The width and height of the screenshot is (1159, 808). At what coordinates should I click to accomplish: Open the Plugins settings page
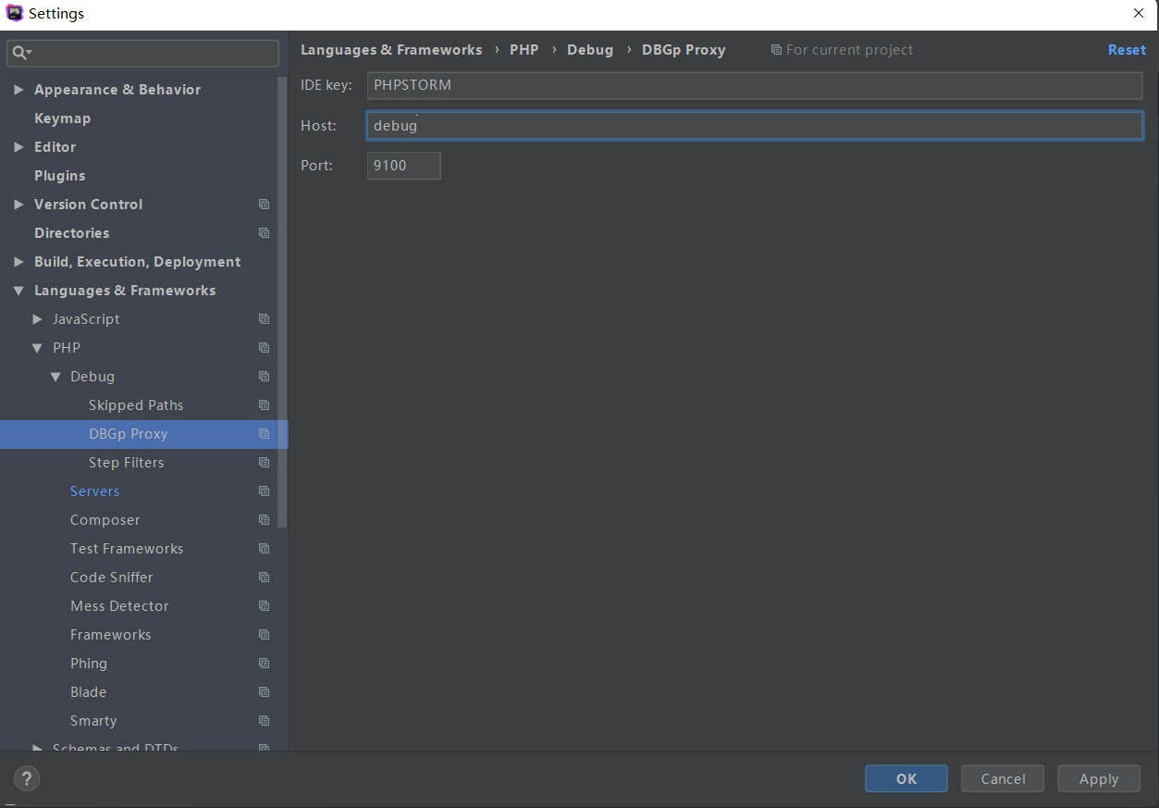click(x=59, y=176)
